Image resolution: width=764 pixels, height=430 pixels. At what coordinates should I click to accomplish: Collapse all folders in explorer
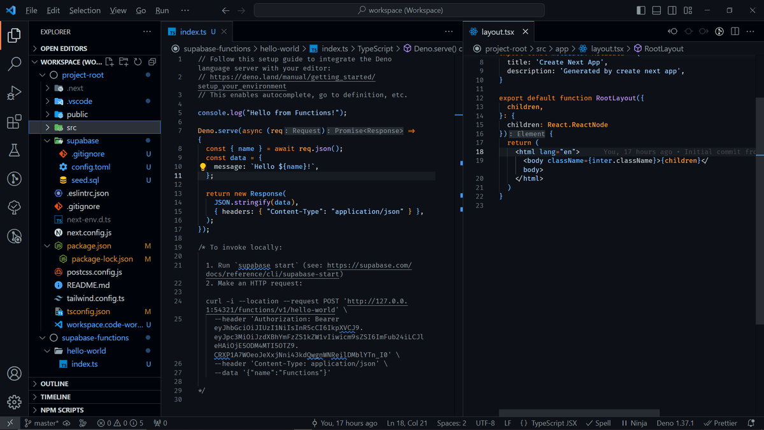click(152, 62)
